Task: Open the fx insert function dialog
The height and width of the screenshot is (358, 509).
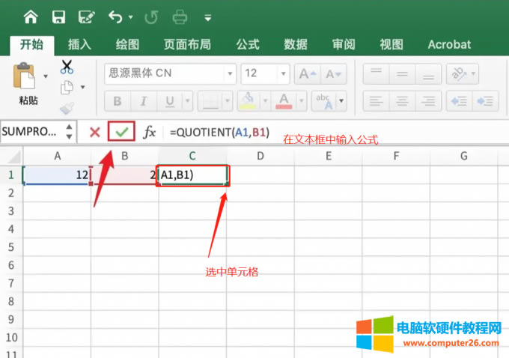Action: click(149, 133)
